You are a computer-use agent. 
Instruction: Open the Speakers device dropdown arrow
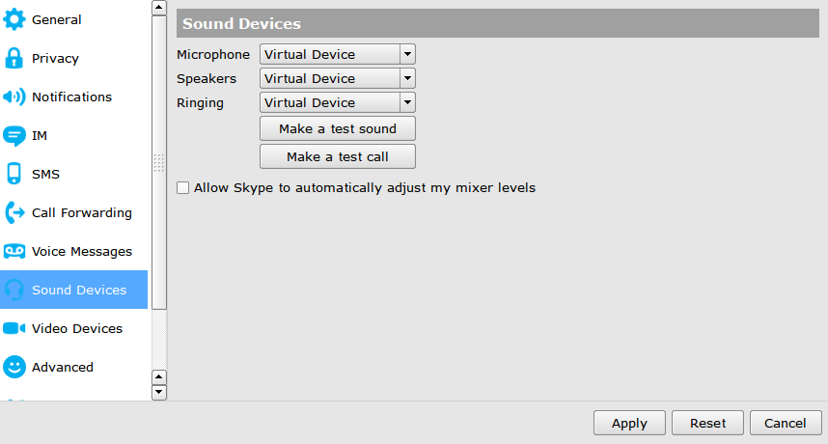407,78
